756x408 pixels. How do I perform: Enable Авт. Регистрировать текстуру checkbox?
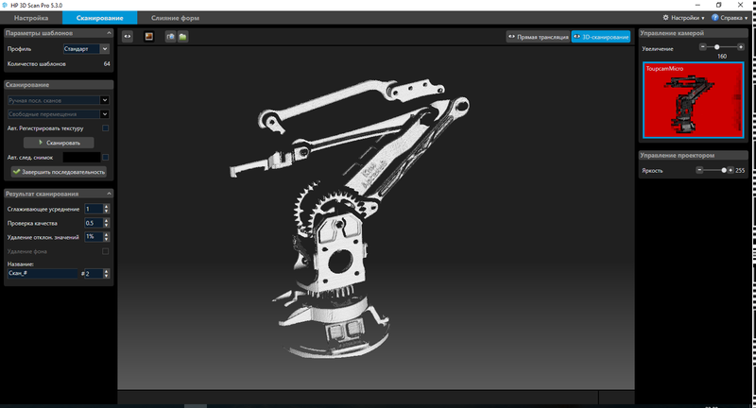(x=106, y=127)
